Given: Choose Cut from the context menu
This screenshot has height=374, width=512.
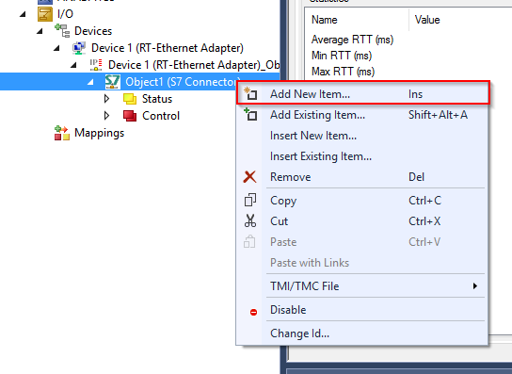Looking at the screenshot, I should (363, 221).
